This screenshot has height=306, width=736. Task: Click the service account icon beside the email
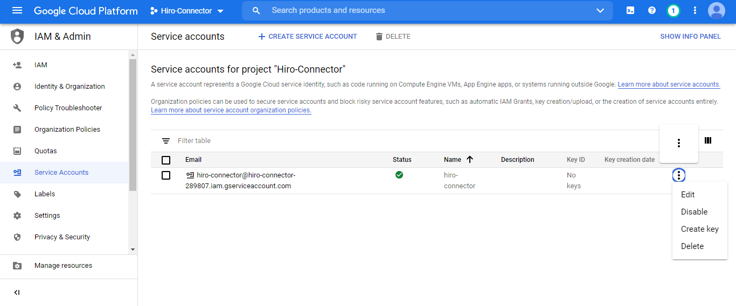click(190, 175)
